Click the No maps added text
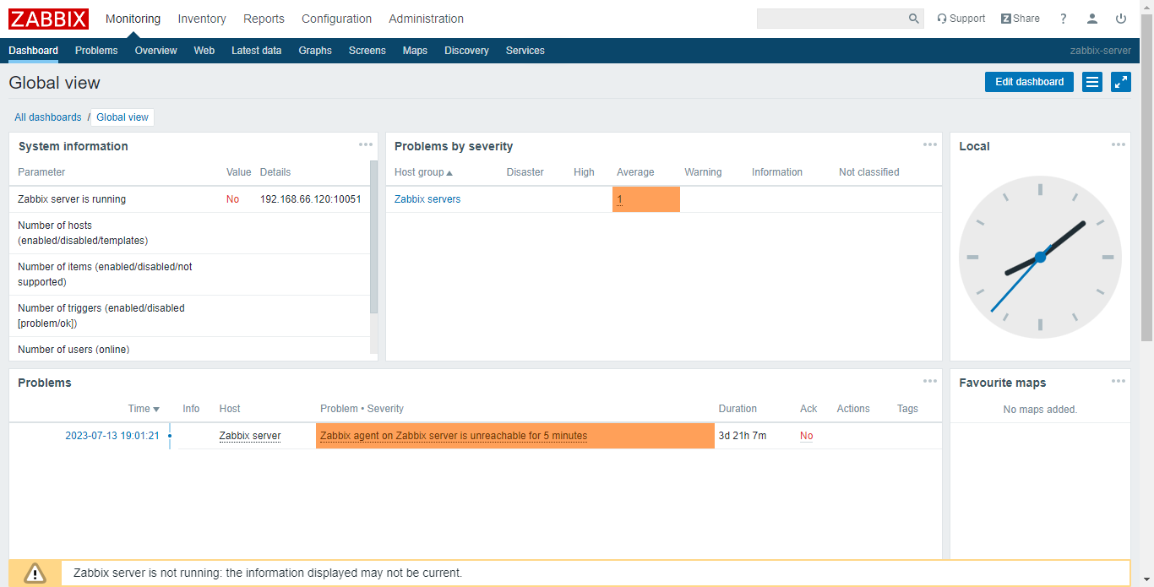Screen dimensions: 1154x587 click(1040, 409)
